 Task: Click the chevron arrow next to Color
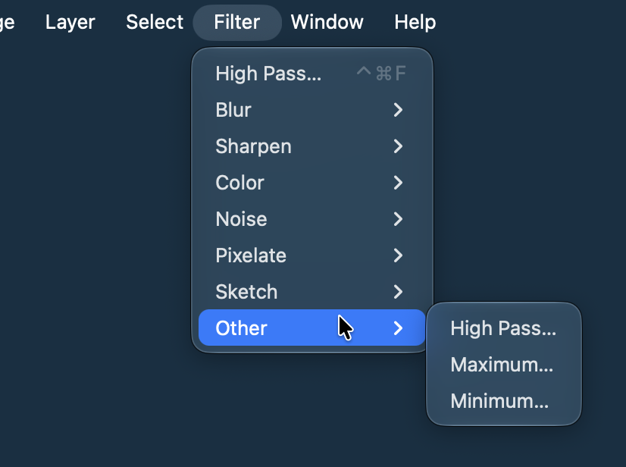tap(398, 183)
